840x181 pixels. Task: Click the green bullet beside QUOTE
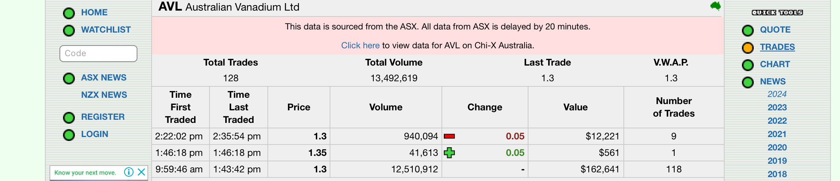[747, 31]
